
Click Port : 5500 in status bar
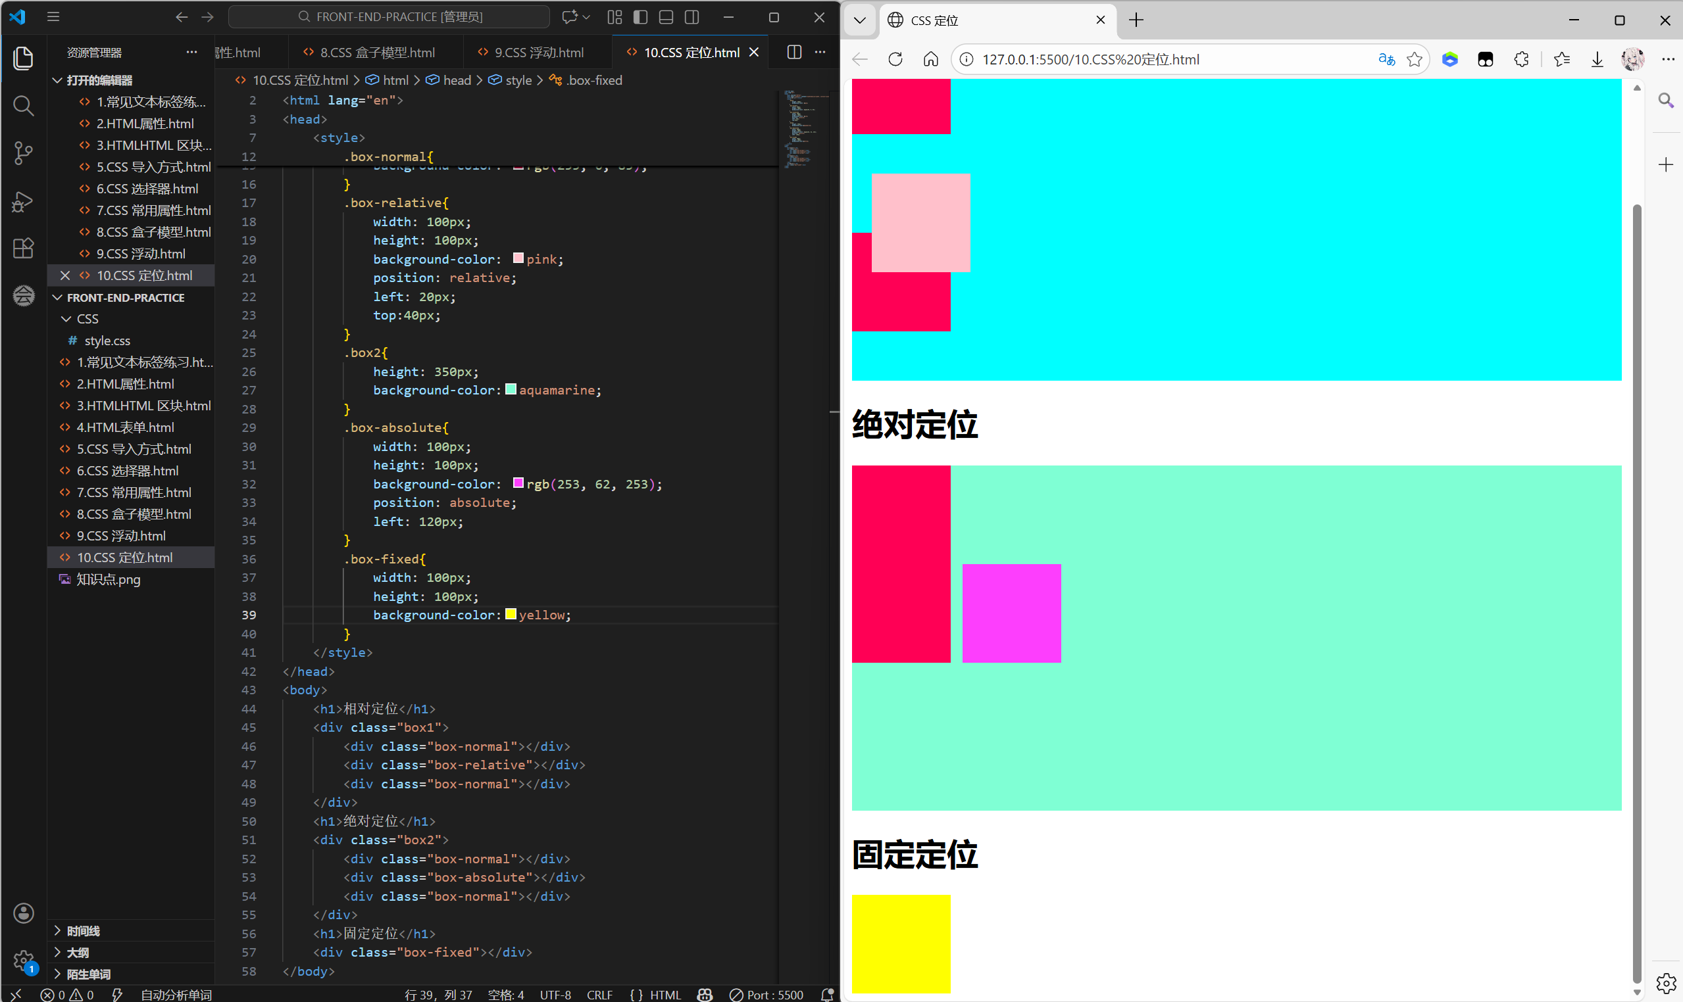[x=767, y=995]
